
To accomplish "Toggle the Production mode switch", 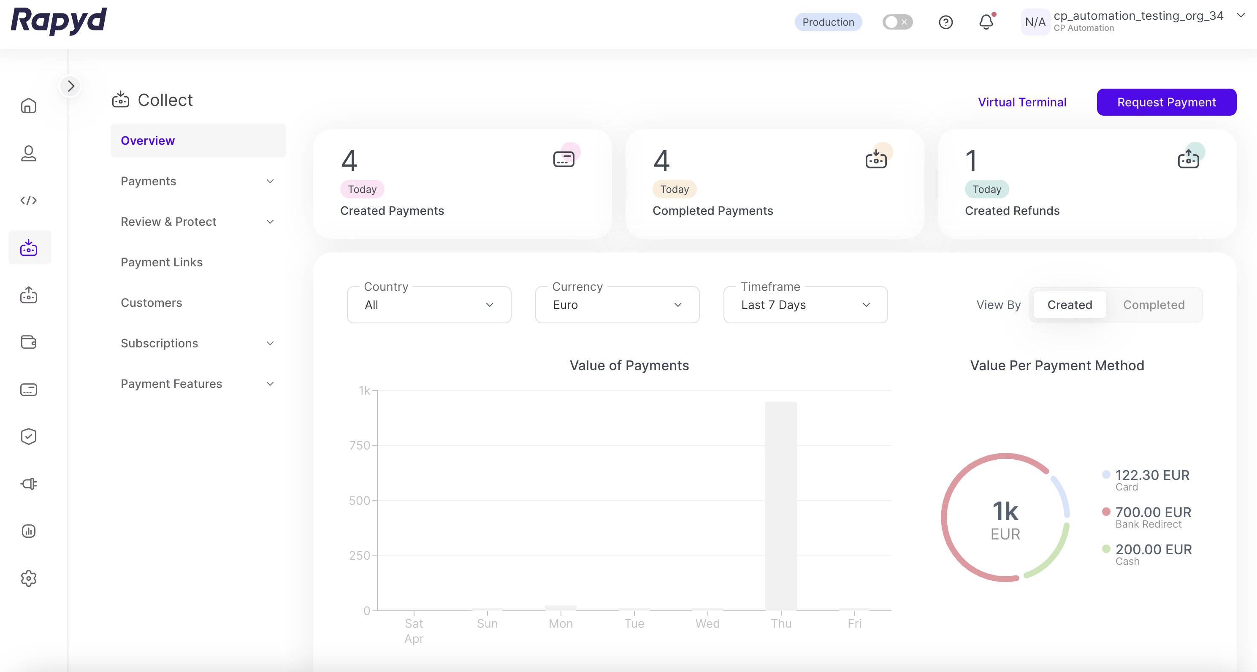I will [897, 22].
